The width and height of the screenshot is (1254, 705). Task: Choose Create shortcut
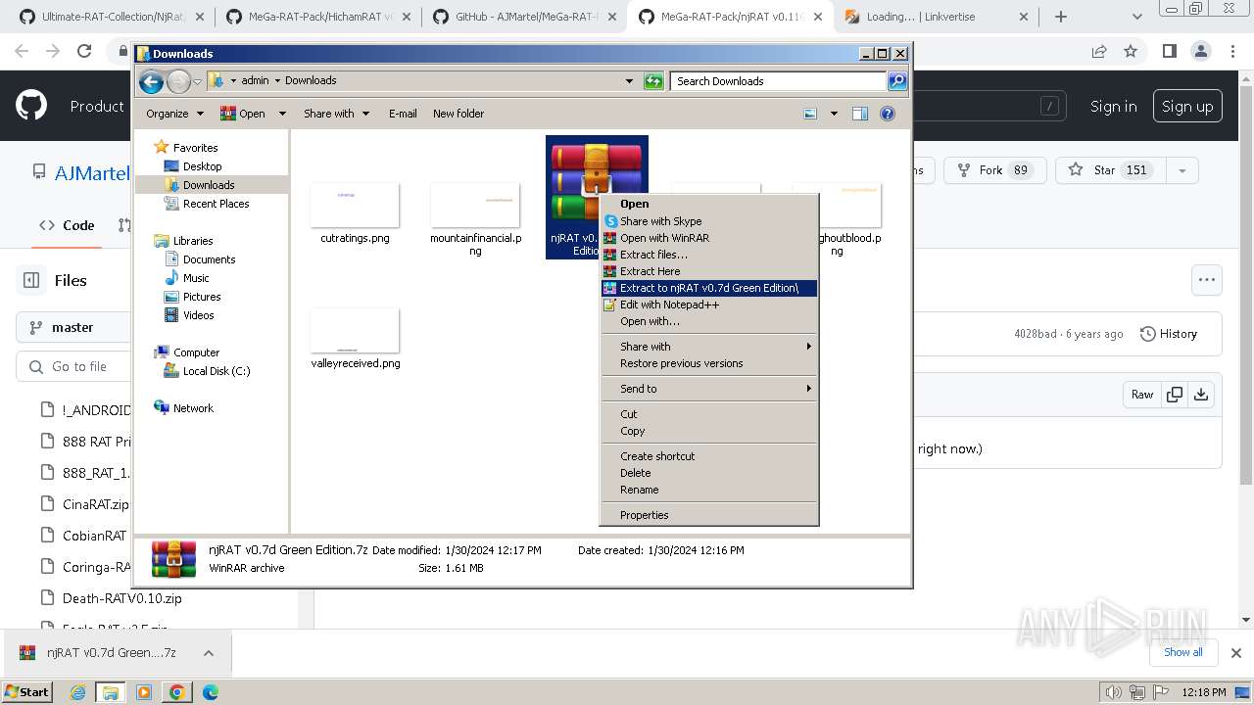709,456
